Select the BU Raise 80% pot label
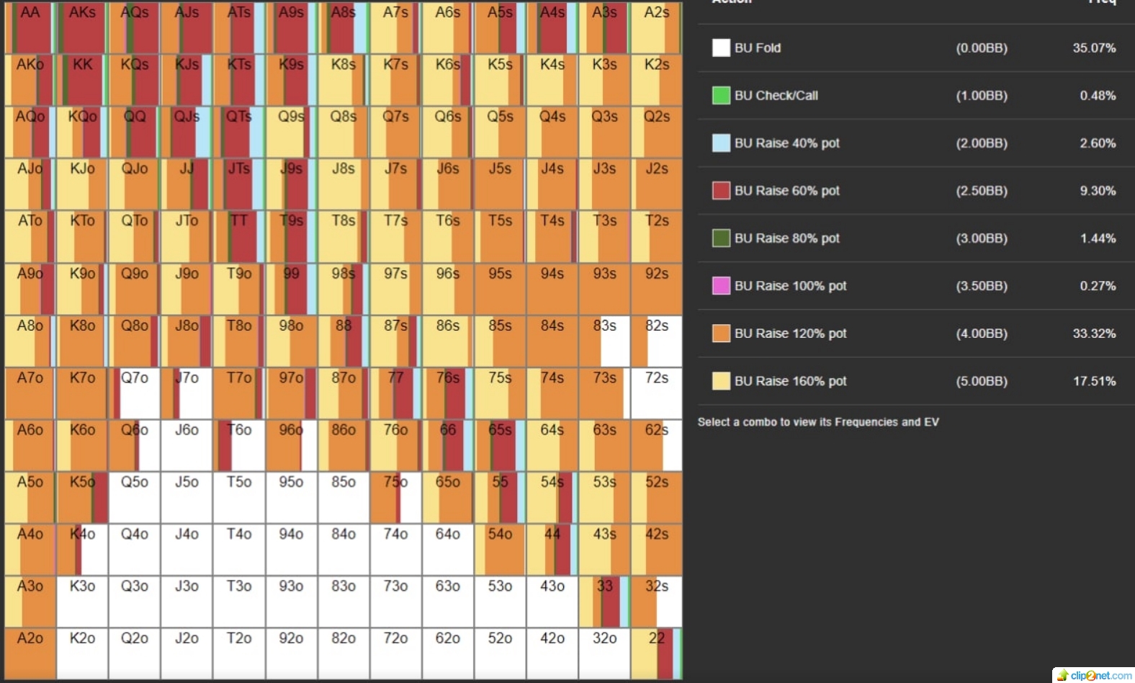1135x683 pixels. [x=787, y=238]
